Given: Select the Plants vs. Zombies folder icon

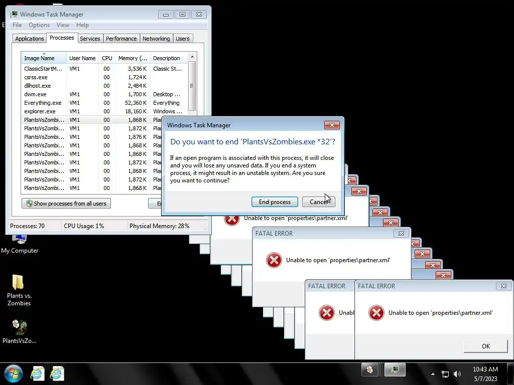Looking at the screenshot, I should coord(19,290).
